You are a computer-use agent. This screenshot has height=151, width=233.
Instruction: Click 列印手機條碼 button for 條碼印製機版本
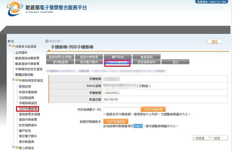point(116,121)
